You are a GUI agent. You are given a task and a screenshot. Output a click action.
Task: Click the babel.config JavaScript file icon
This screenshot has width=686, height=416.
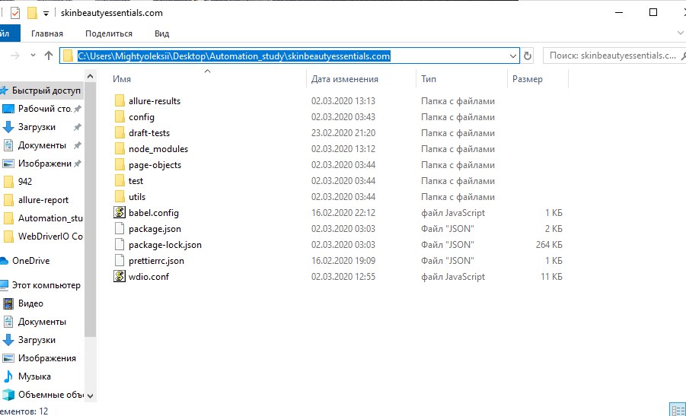(120, 213)
